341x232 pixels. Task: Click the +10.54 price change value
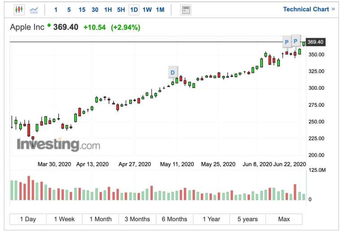[x=95, y=27]
